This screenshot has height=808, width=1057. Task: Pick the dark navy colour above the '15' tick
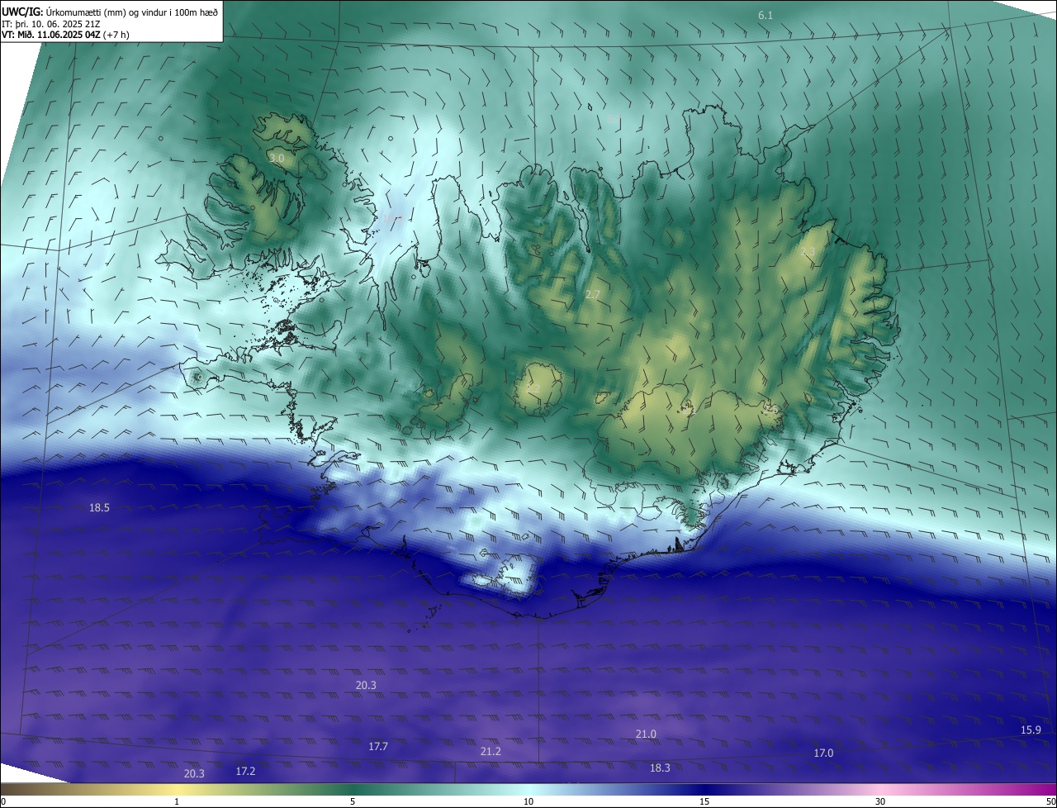(704, 789)
